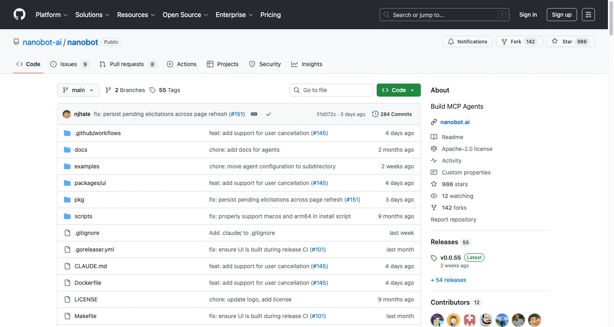Click inside the Go to file field
This screenshot has width=614, height=327.
tap(331, 90)
